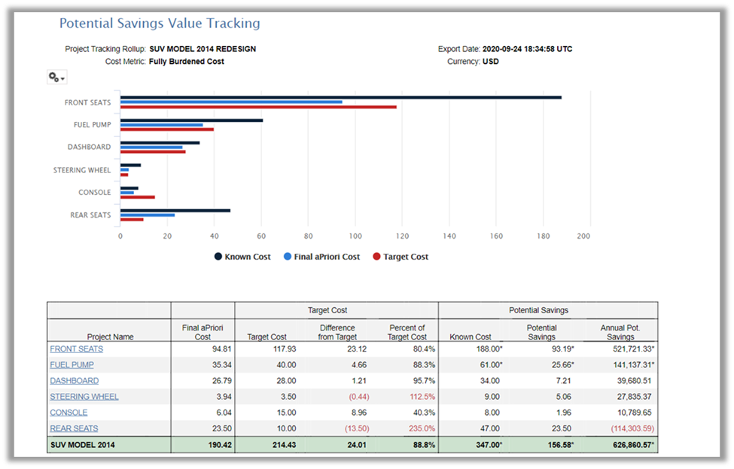Follow the DASHBOARD link in the table
734x469 pixels.
pyautogui.click(x=74, y=381)
